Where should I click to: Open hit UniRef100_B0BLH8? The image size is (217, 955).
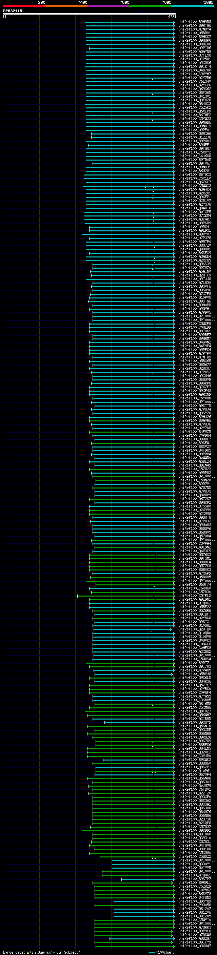195,44
